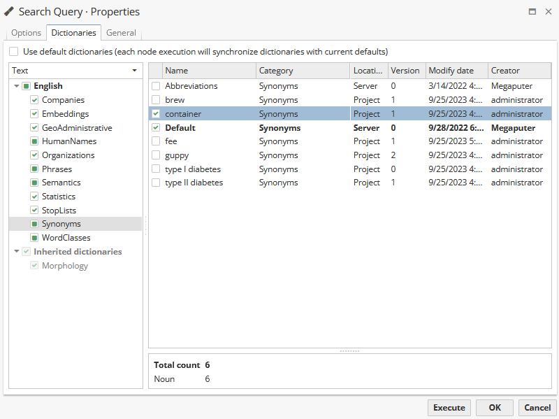Sort the table by Modify date column
559x419 pixels.
click(x=451, y=71)
